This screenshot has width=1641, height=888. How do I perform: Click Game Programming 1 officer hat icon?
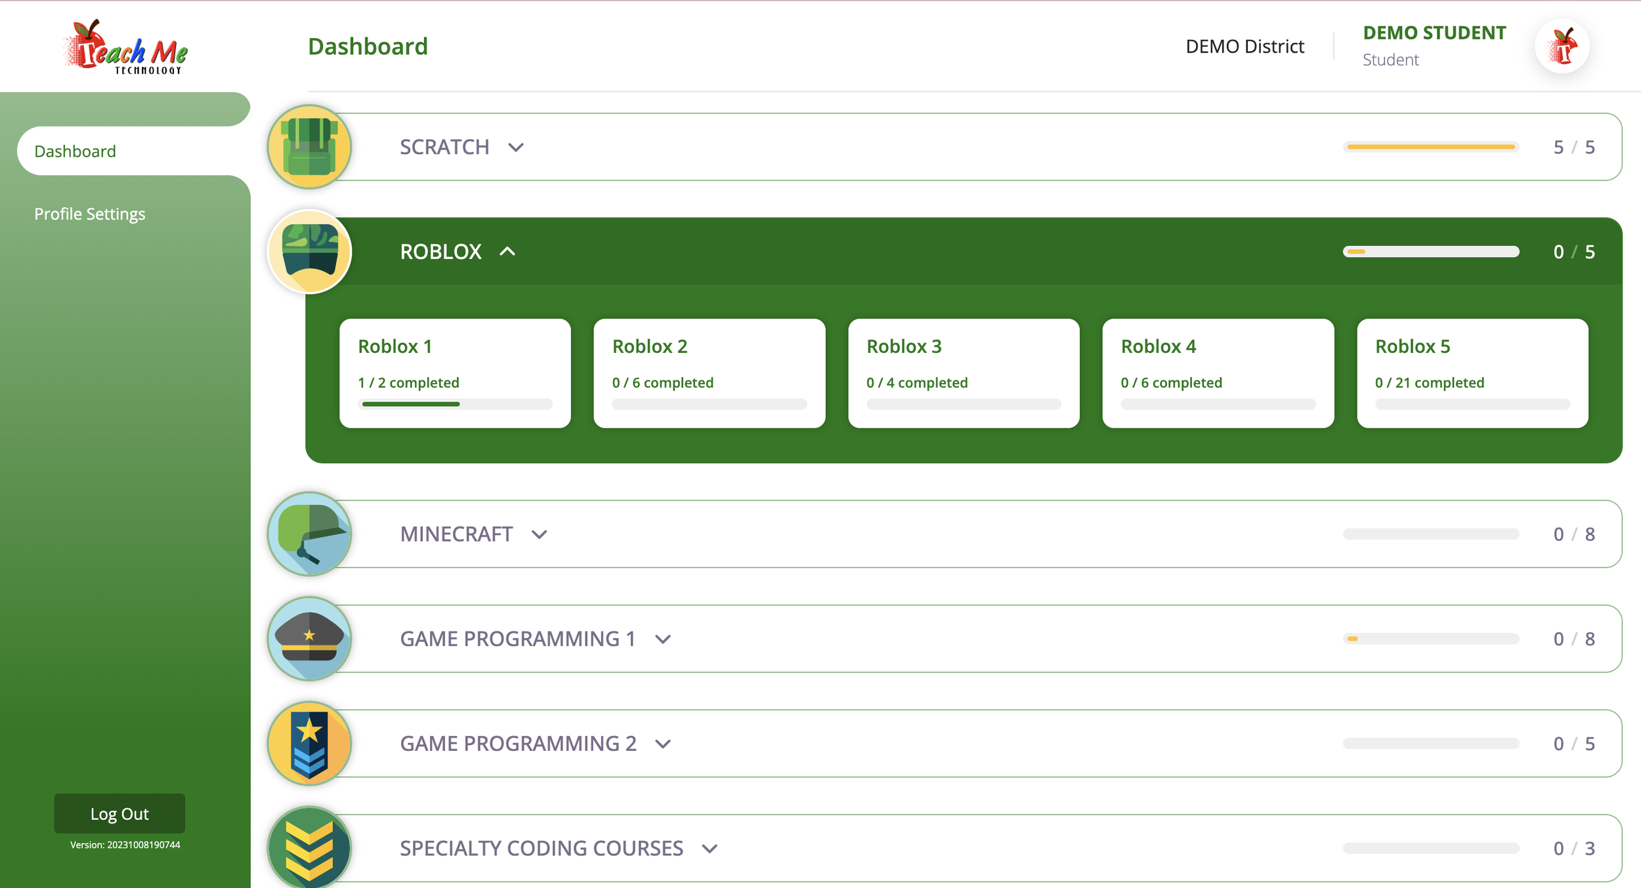tap(309, 639)
